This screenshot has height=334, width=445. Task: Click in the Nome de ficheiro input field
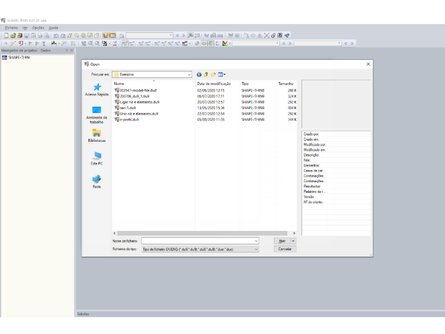pyautogui.click(x=198, y=241)
